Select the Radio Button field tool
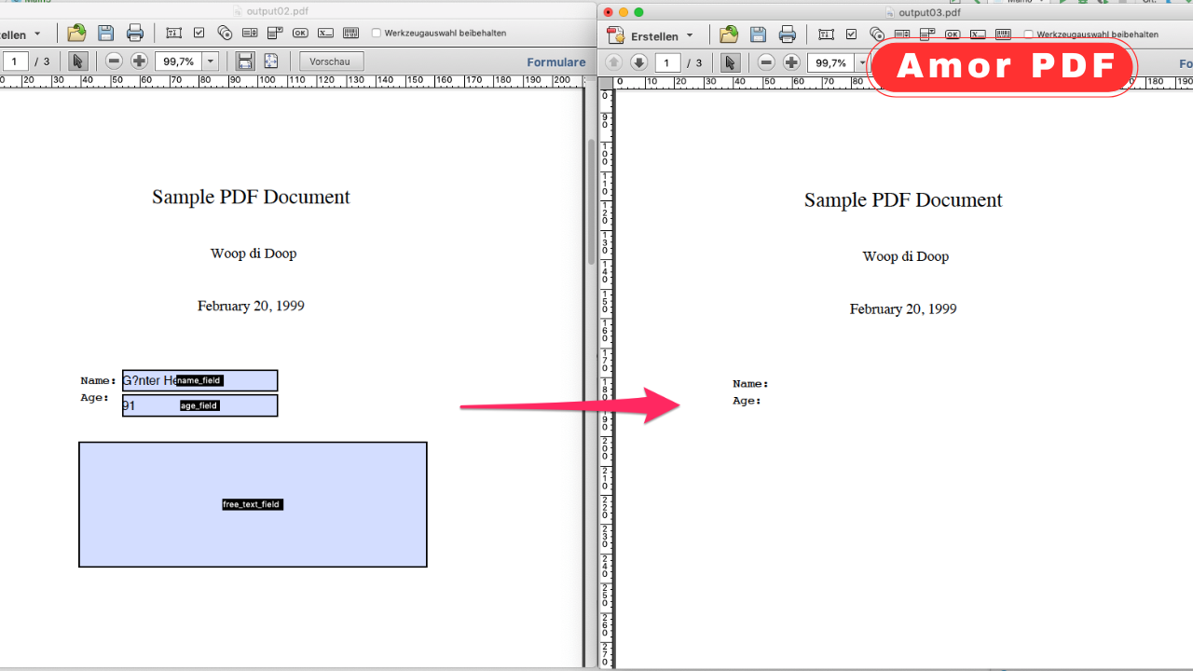The image size is (1193, 671). coord(225,33)
